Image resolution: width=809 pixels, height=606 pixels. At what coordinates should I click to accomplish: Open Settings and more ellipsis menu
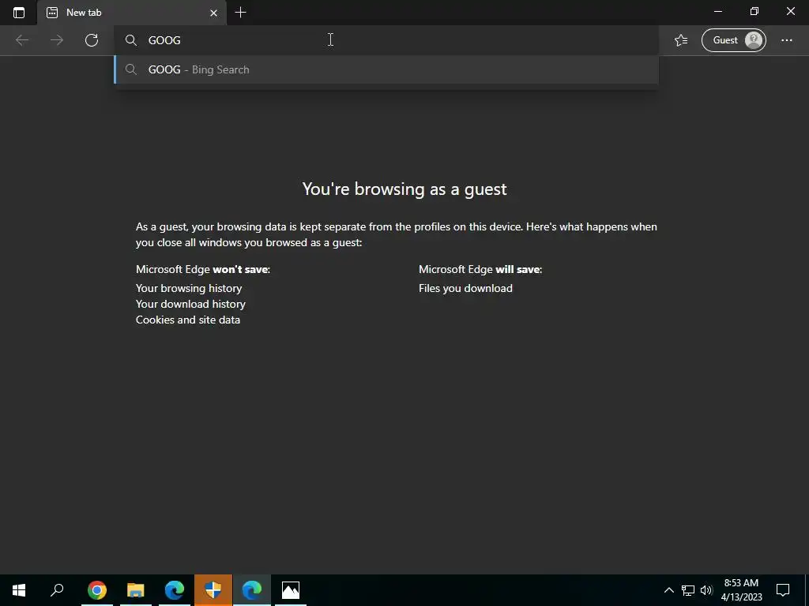[x=786, y=40]
